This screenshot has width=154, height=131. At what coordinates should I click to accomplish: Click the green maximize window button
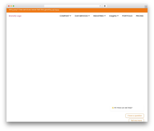click(x=14, y=6)
